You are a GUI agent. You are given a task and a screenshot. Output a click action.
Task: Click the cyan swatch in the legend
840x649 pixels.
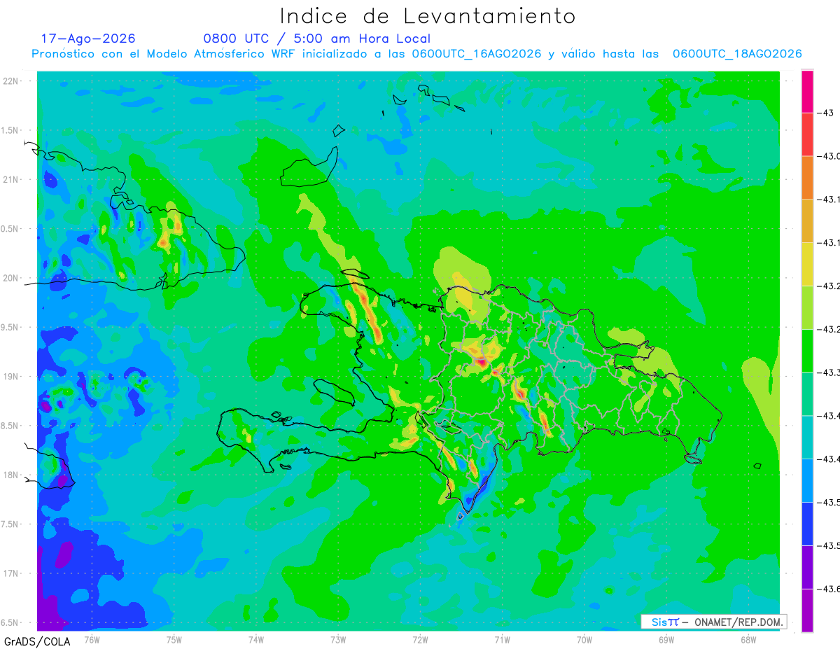tap(807, 437)
